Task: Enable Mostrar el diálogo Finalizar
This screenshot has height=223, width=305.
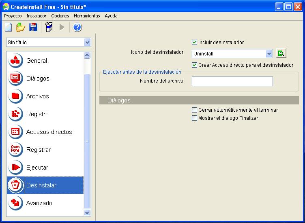Action: click(x=194, y=118)
